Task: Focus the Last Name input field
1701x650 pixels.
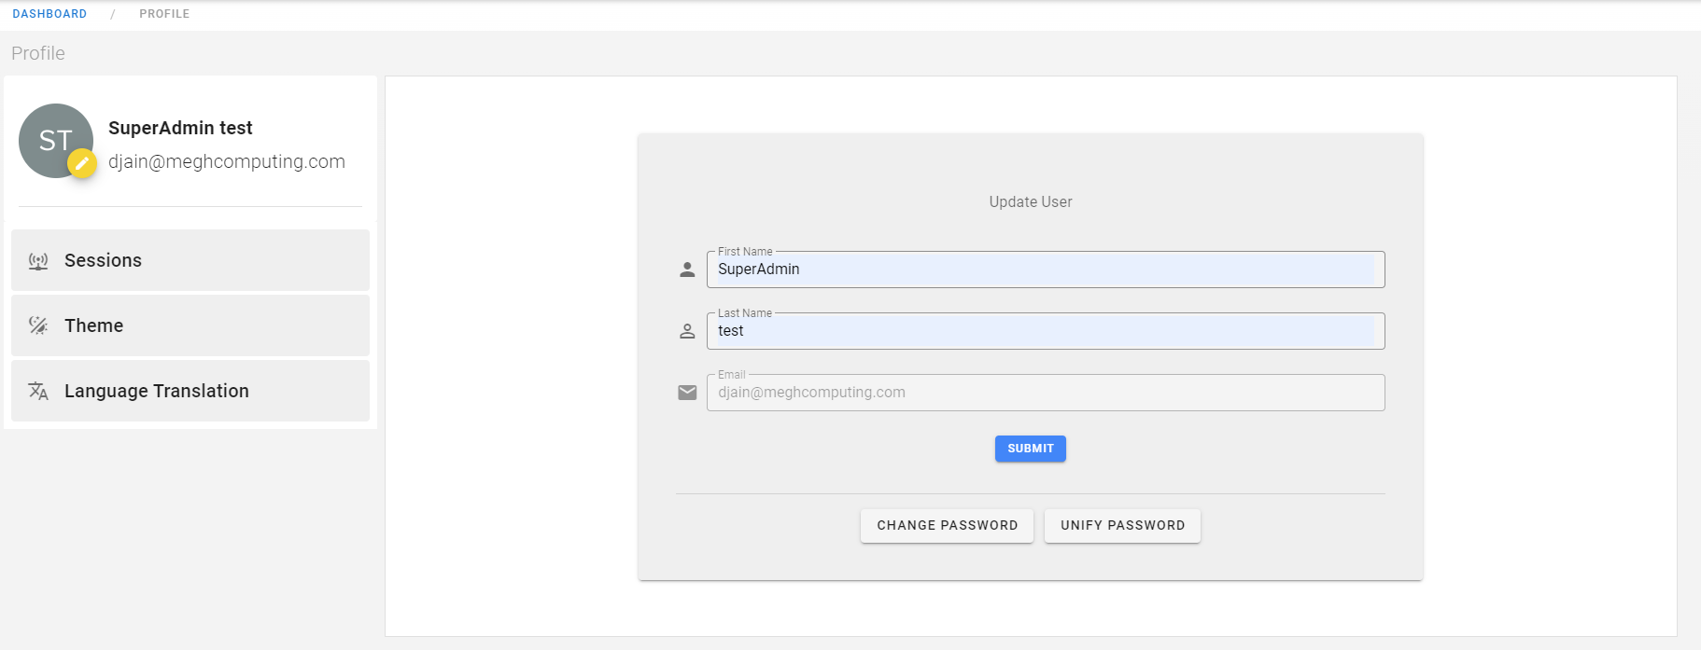Action: [x=1045, y=331]
